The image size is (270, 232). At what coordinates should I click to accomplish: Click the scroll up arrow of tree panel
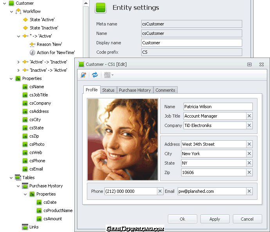coord(86,3)
